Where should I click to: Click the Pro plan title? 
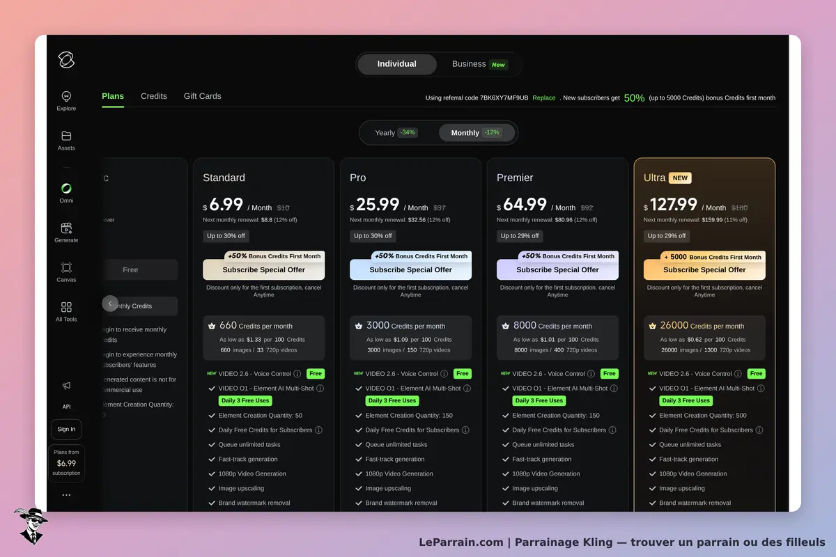pyautogui.click(x=358, y=178)
